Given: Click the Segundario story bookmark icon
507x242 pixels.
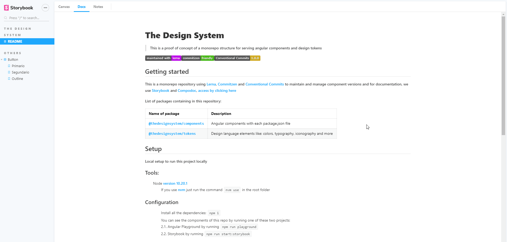Looking at the screenshot, I should click(9, 72).
